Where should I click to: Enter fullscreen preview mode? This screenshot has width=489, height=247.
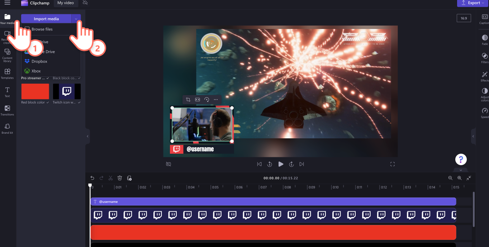(393, 164)
